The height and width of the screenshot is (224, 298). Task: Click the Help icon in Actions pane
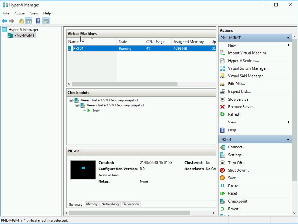click(222, 130)
